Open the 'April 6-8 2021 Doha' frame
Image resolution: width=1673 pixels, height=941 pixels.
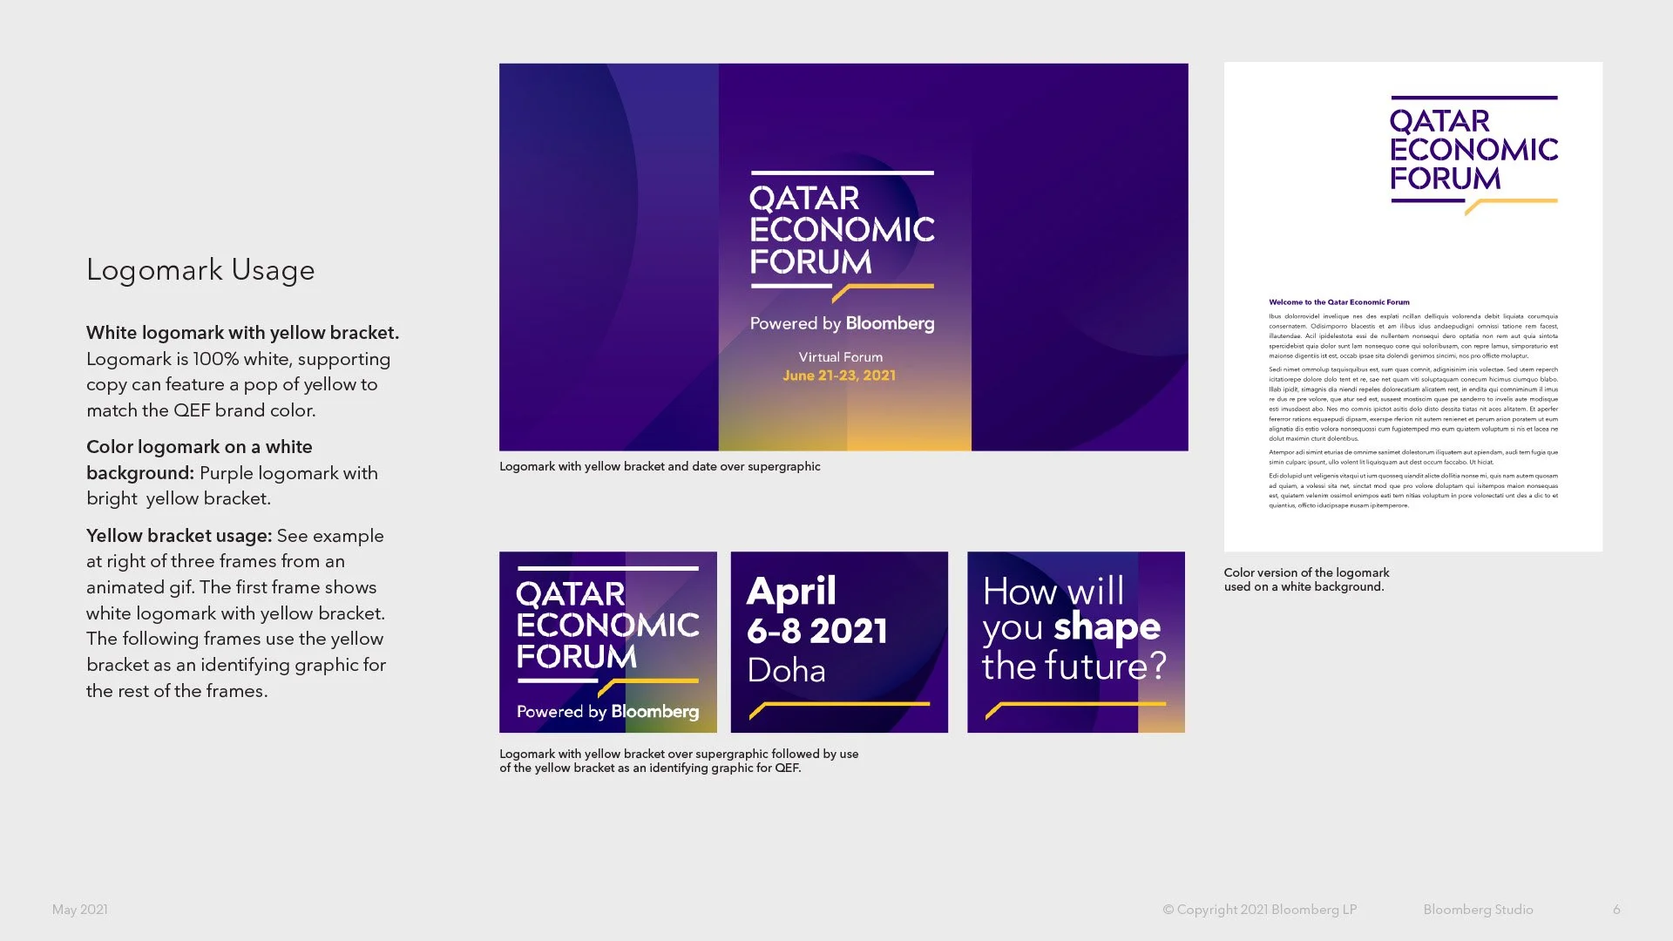(839, 642)
